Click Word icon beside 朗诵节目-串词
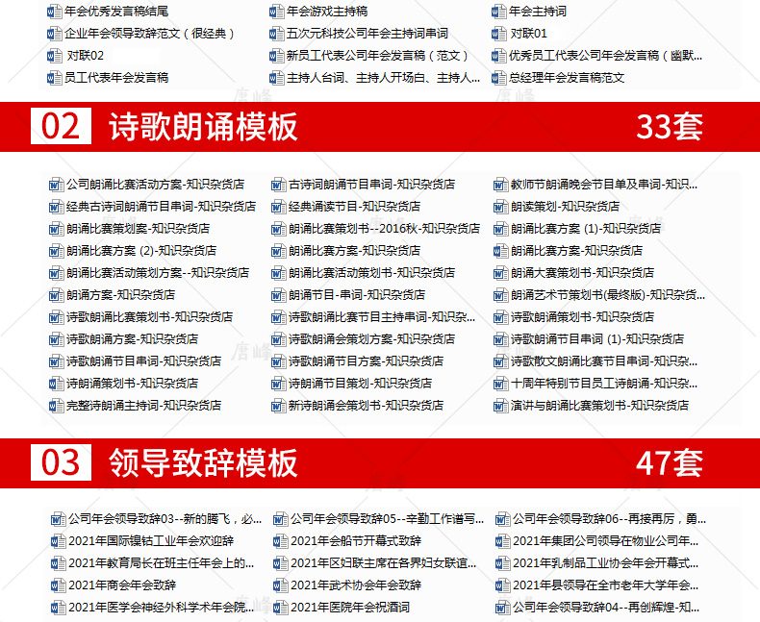Viewport: 760px width, 622px height. pyautogui.click(x=279, y=295)
